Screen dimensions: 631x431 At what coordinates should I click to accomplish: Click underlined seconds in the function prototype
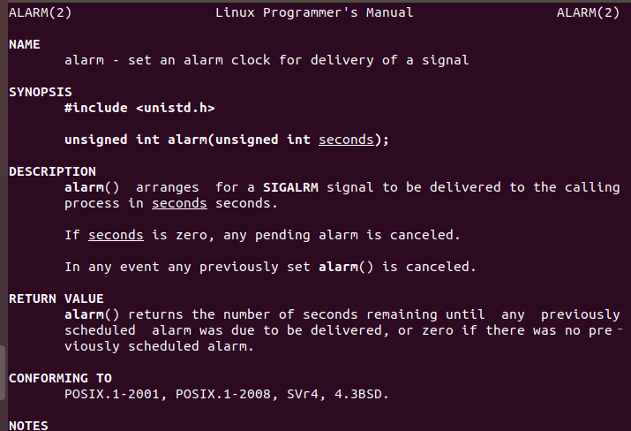[x=346, y=140]
